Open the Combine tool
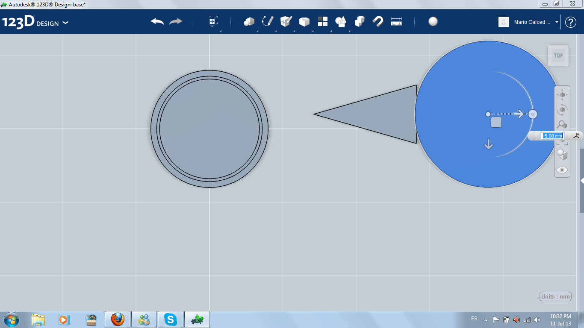 tap(360, 21)
